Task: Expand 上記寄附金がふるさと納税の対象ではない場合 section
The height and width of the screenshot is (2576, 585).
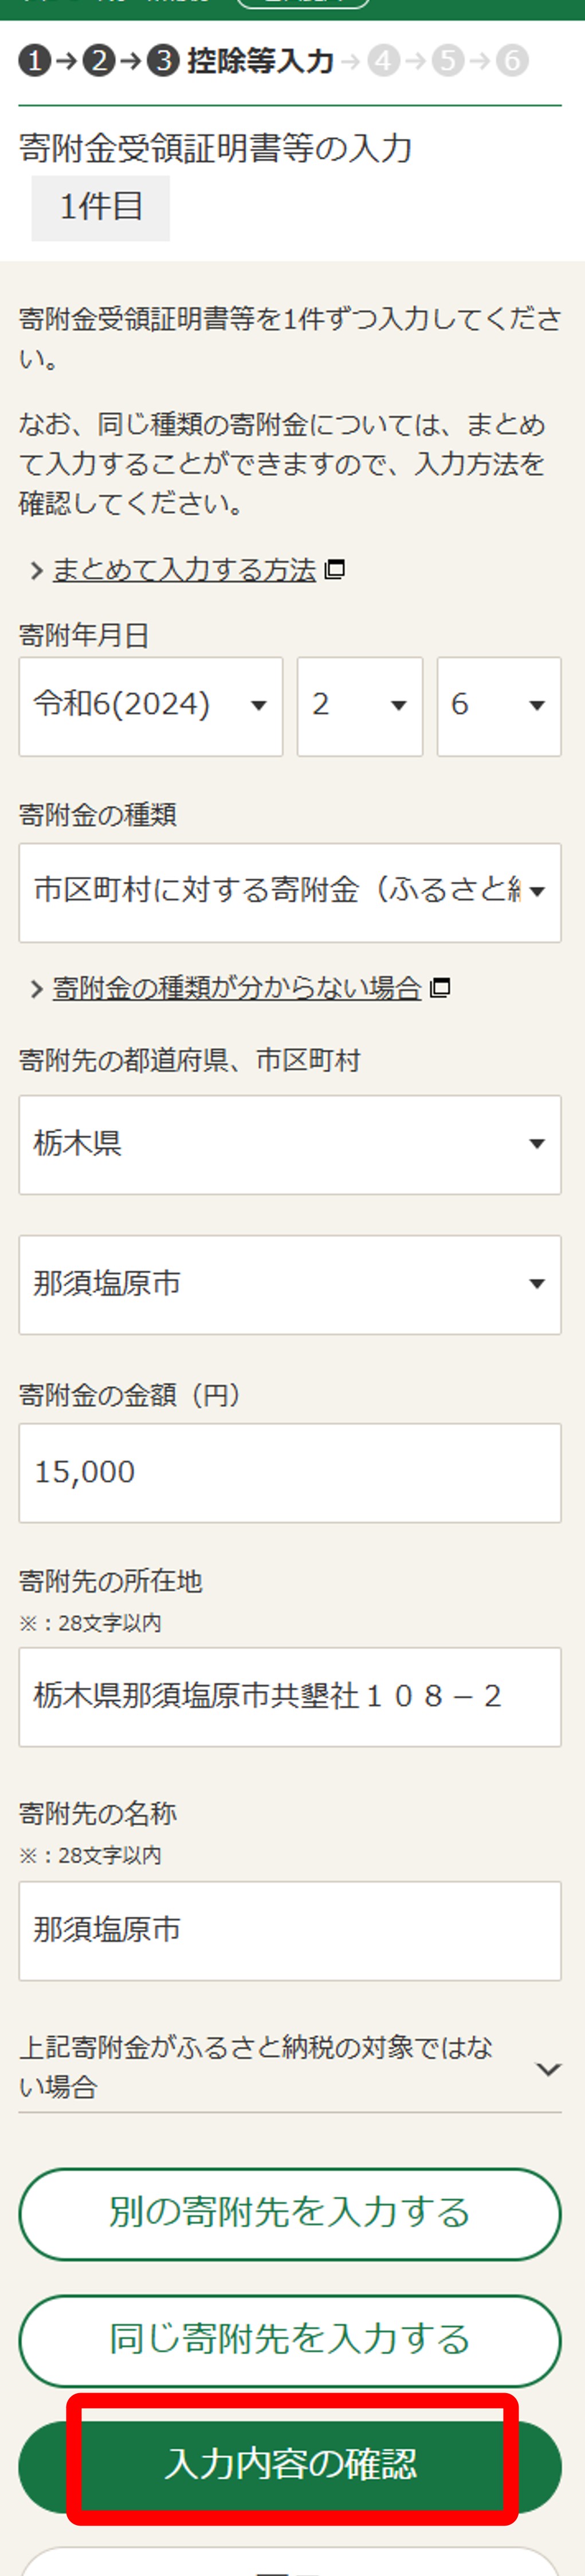Action: (x=290, y=2066)
